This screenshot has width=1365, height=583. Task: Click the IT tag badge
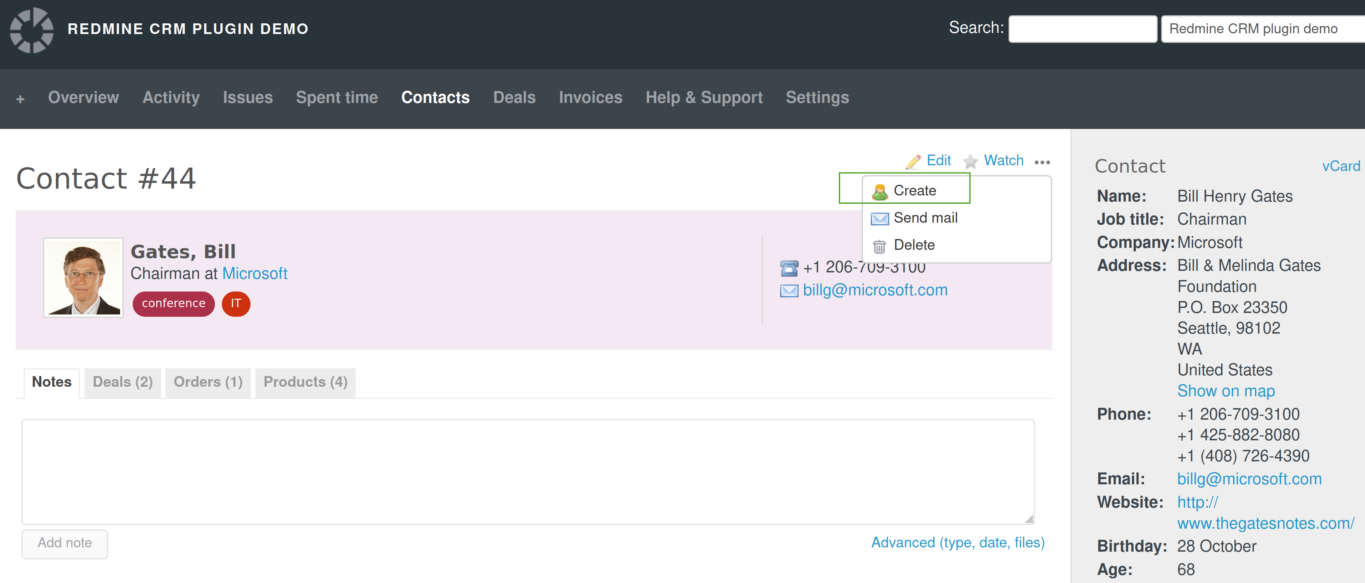point(235,304)
